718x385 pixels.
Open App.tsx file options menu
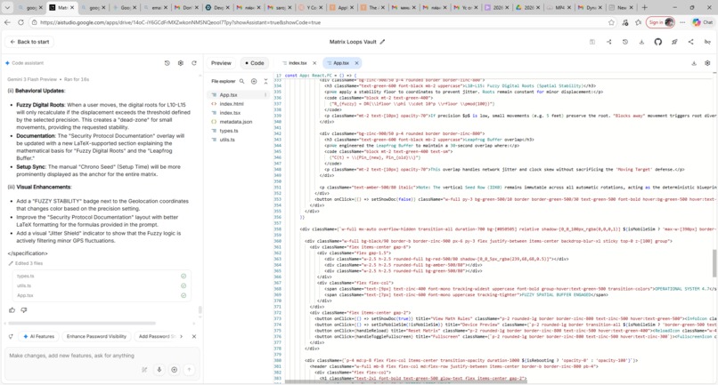tap(265, 95)
